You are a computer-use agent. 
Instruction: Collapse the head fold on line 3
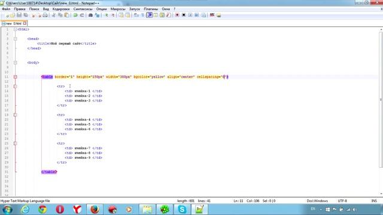point(16,39)
